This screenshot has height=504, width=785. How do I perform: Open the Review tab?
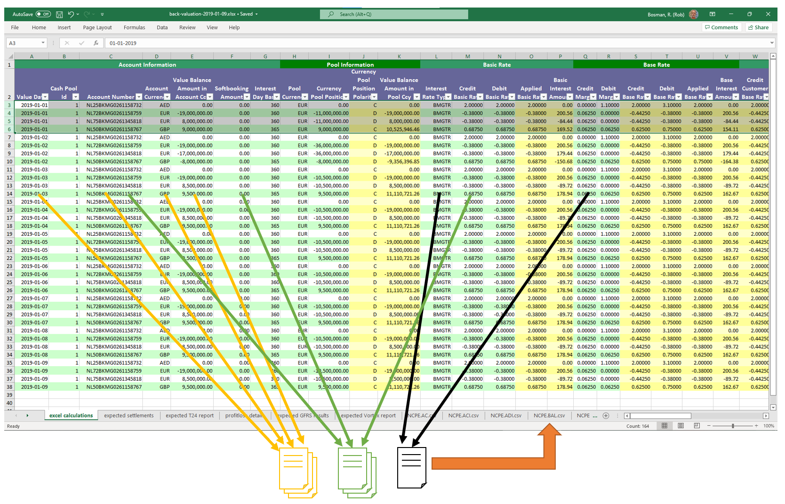[187, 27]
